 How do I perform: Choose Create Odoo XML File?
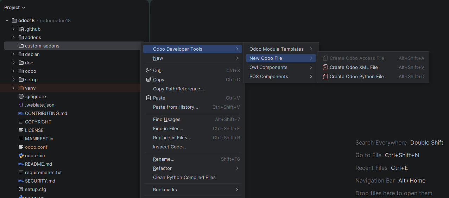click(x=373, y=67)
